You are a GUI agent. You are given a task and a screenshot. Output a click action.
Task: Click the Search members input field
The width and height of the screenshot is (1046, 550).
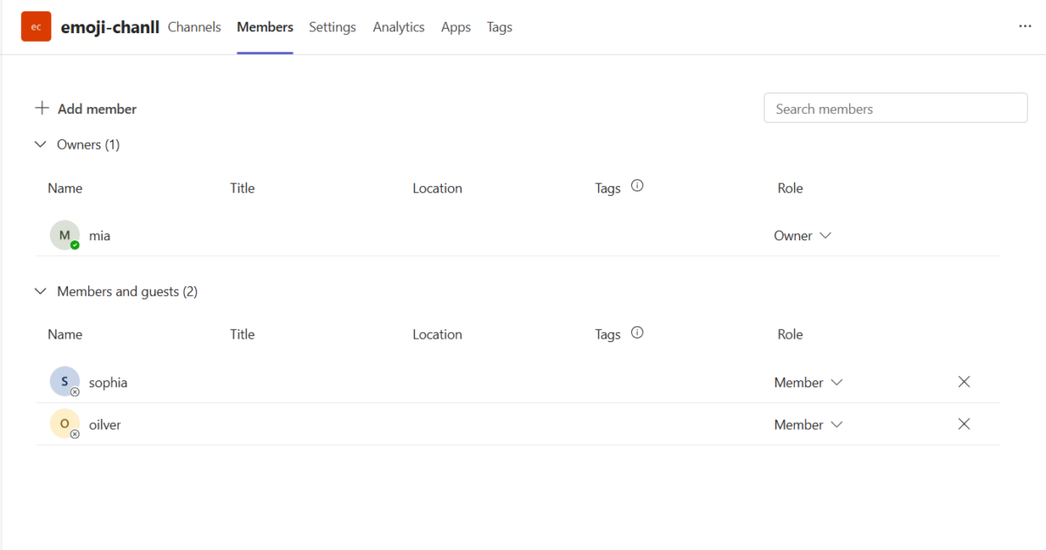pyautogui.click(x=895, y=108)
